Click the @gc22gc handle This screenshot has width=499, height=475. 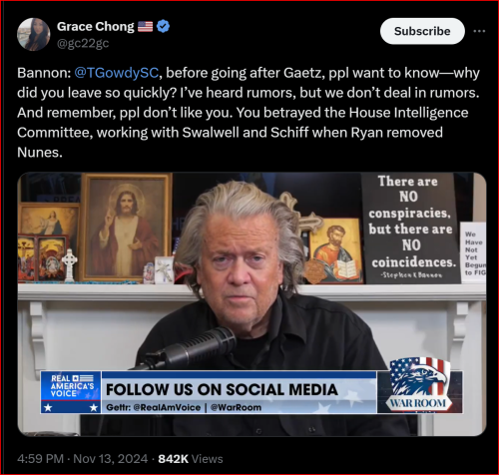tap(83, 43)
